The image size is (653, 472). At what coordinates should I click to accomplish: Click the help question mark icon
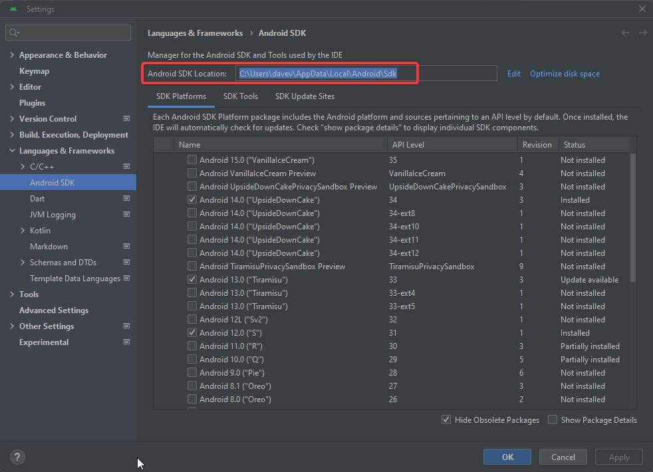pos(17,457)
